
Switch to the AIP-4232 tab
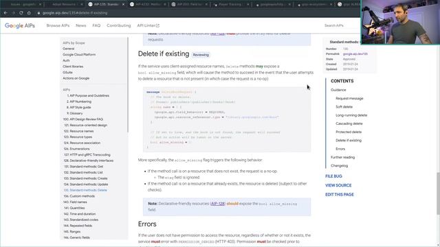click(x=148, y=5)
